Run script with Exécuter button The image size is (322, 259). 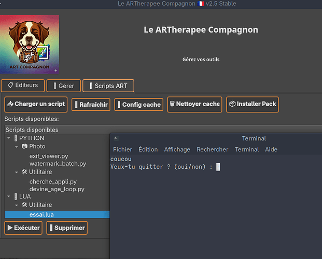click(x=23, y=228)
